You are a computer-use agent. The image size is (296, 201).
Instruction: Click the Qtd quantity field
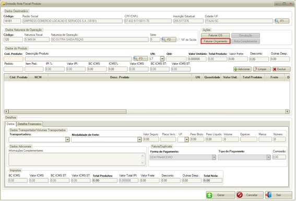coord(176,59)
